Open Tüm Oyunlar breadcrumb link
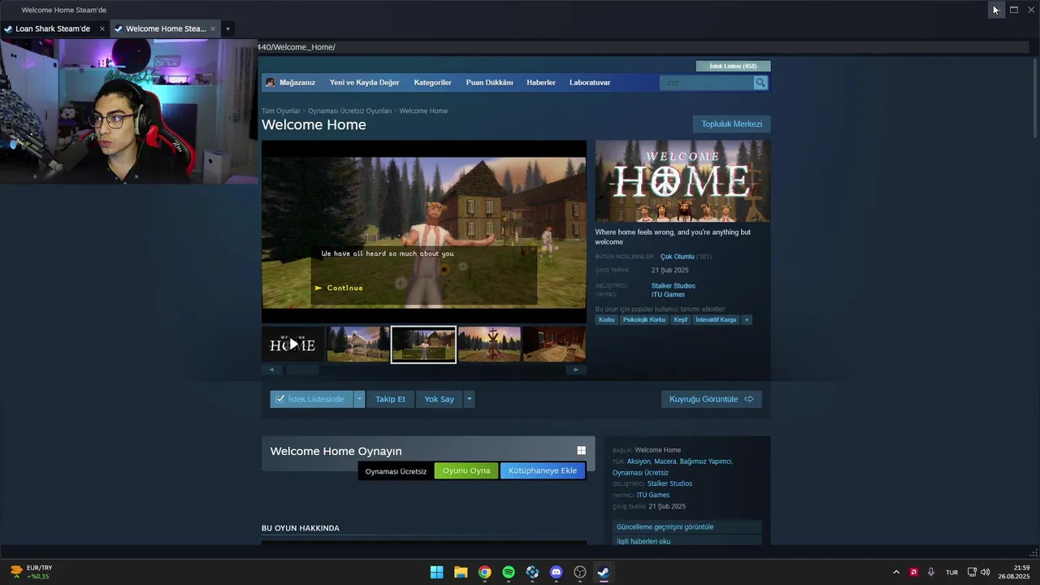This screenshot has width=1040, height=585. coord(280,110)
